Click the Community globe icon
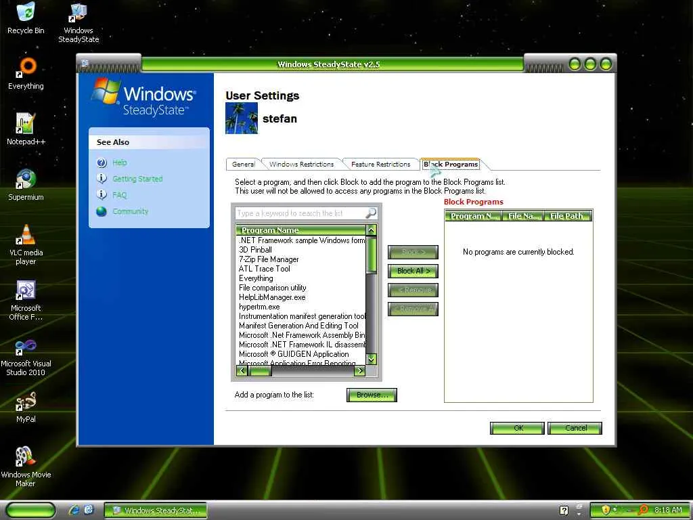The image size is (693, 520). pos(102,211)
